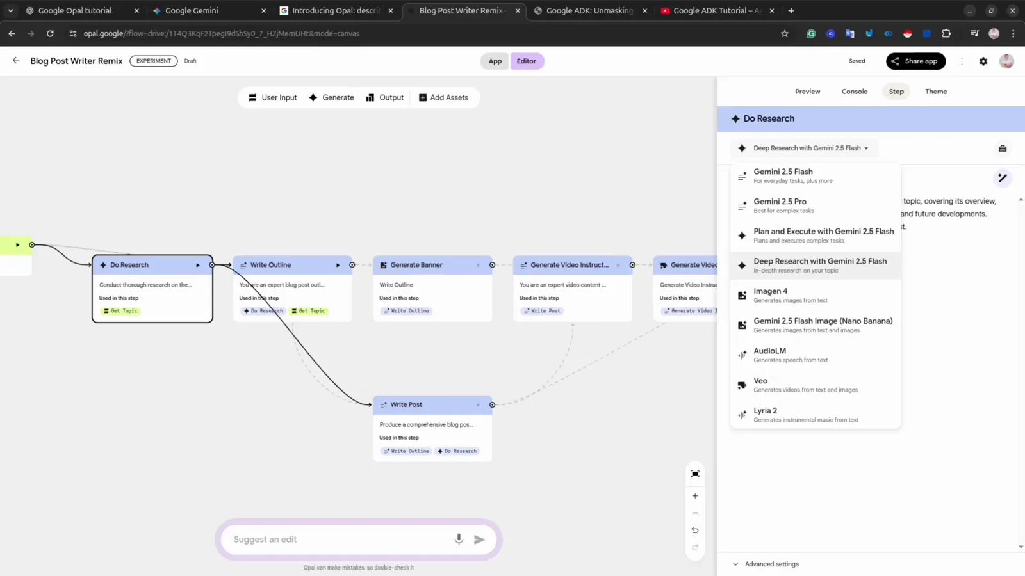The width and height of the screenshot is (1025, 576).
Task: Send the suggested edit with the arrow icon
Action: (479, 540)
